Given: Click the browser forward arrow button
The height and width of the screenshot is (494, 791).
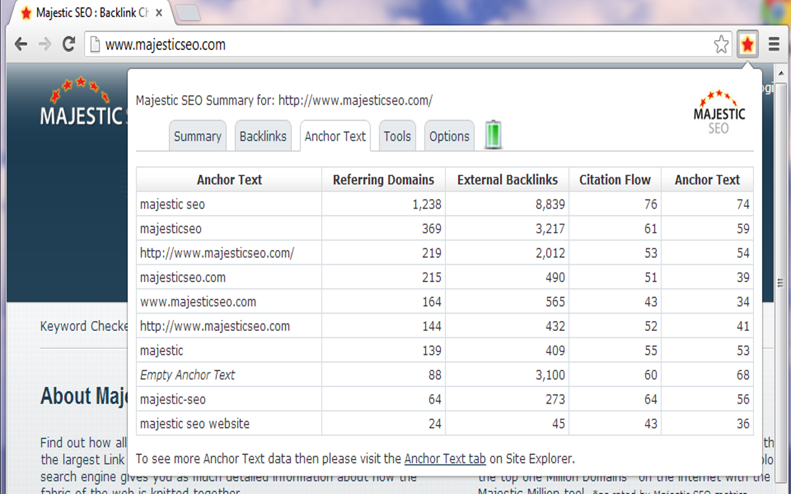Looking at the screenshot, I should 44,44.
